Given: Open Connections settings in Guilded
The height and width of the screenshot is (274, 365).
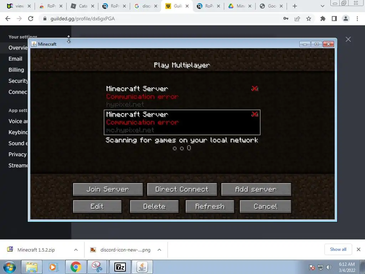Looking at the screenshot, I should click(x=17, y=92).
